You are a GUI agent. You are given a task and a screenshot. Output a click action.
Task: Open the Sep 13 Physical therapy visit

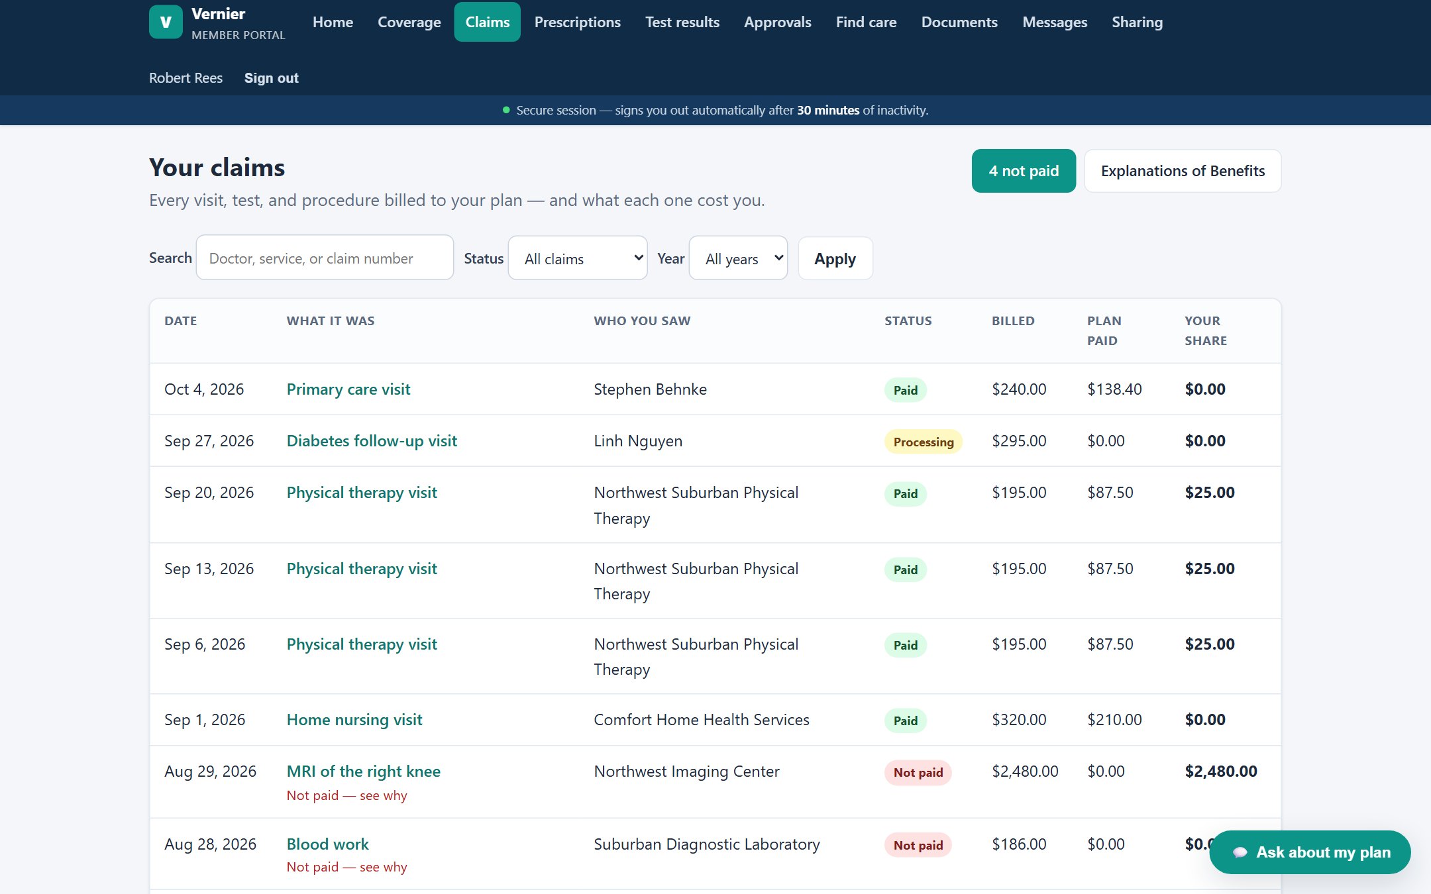[362, 569]
